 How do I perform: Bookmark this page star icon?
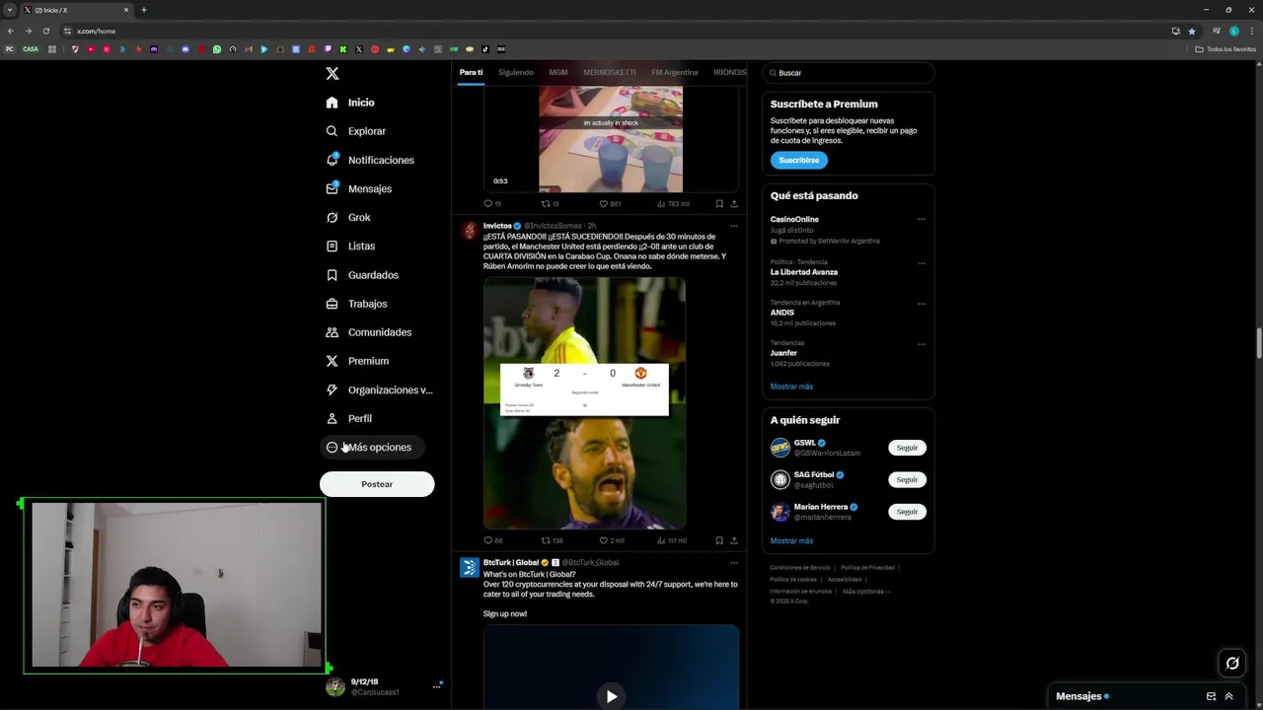[x=1192, y=31]
